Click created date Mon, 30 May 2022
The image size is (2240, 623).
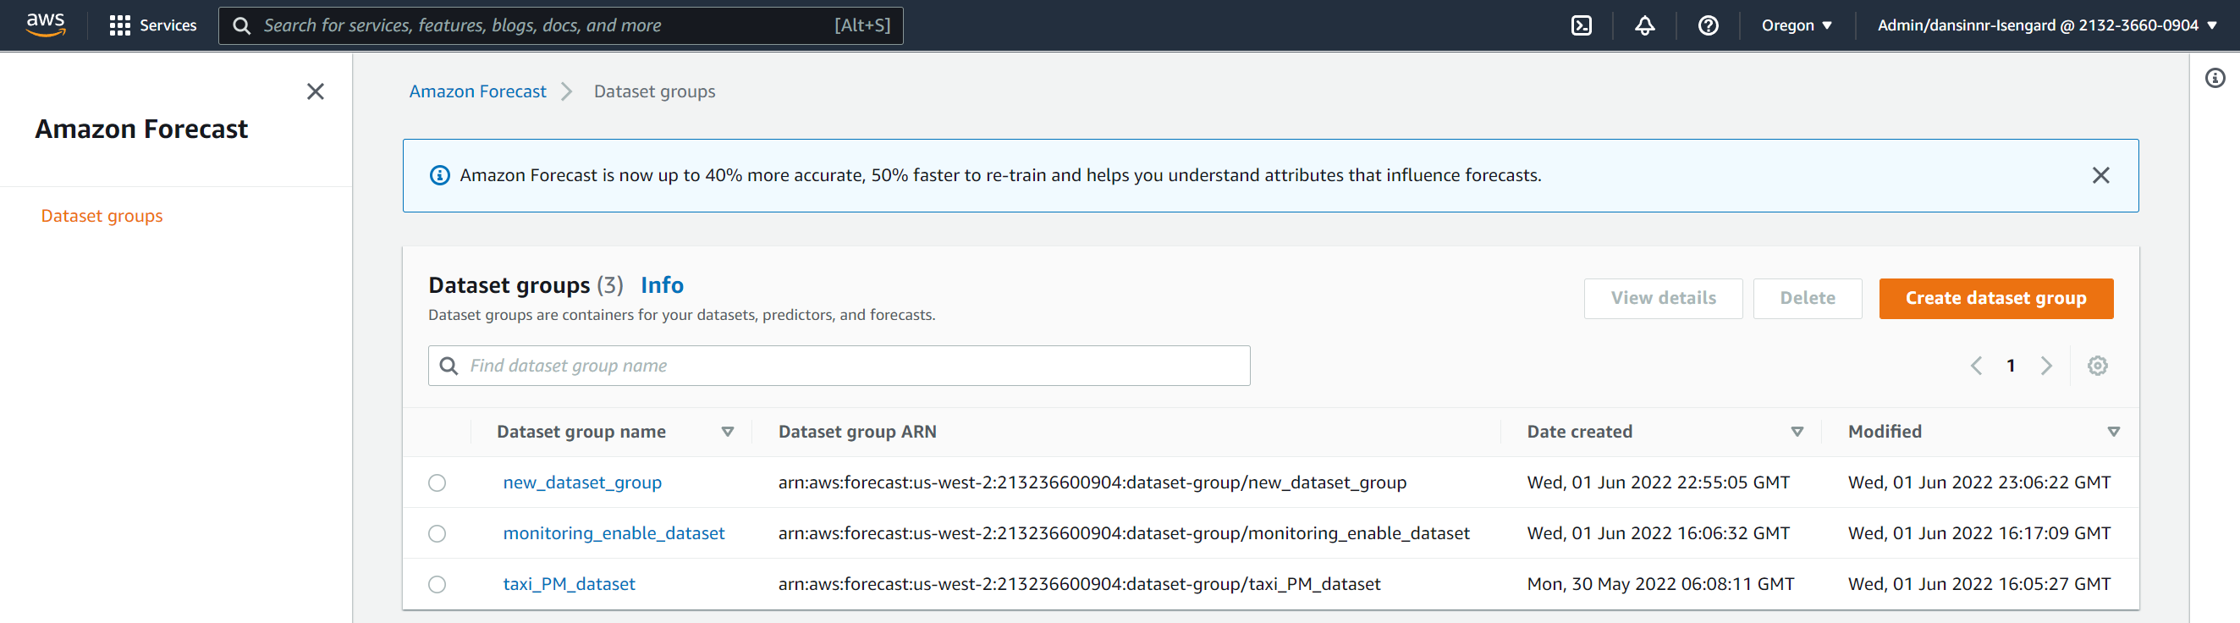click(1660, 584)
